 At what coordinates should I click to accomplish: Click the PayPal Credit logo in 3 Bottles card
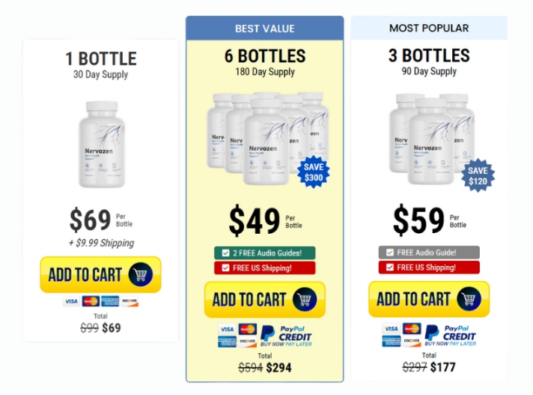pos(451,336)
